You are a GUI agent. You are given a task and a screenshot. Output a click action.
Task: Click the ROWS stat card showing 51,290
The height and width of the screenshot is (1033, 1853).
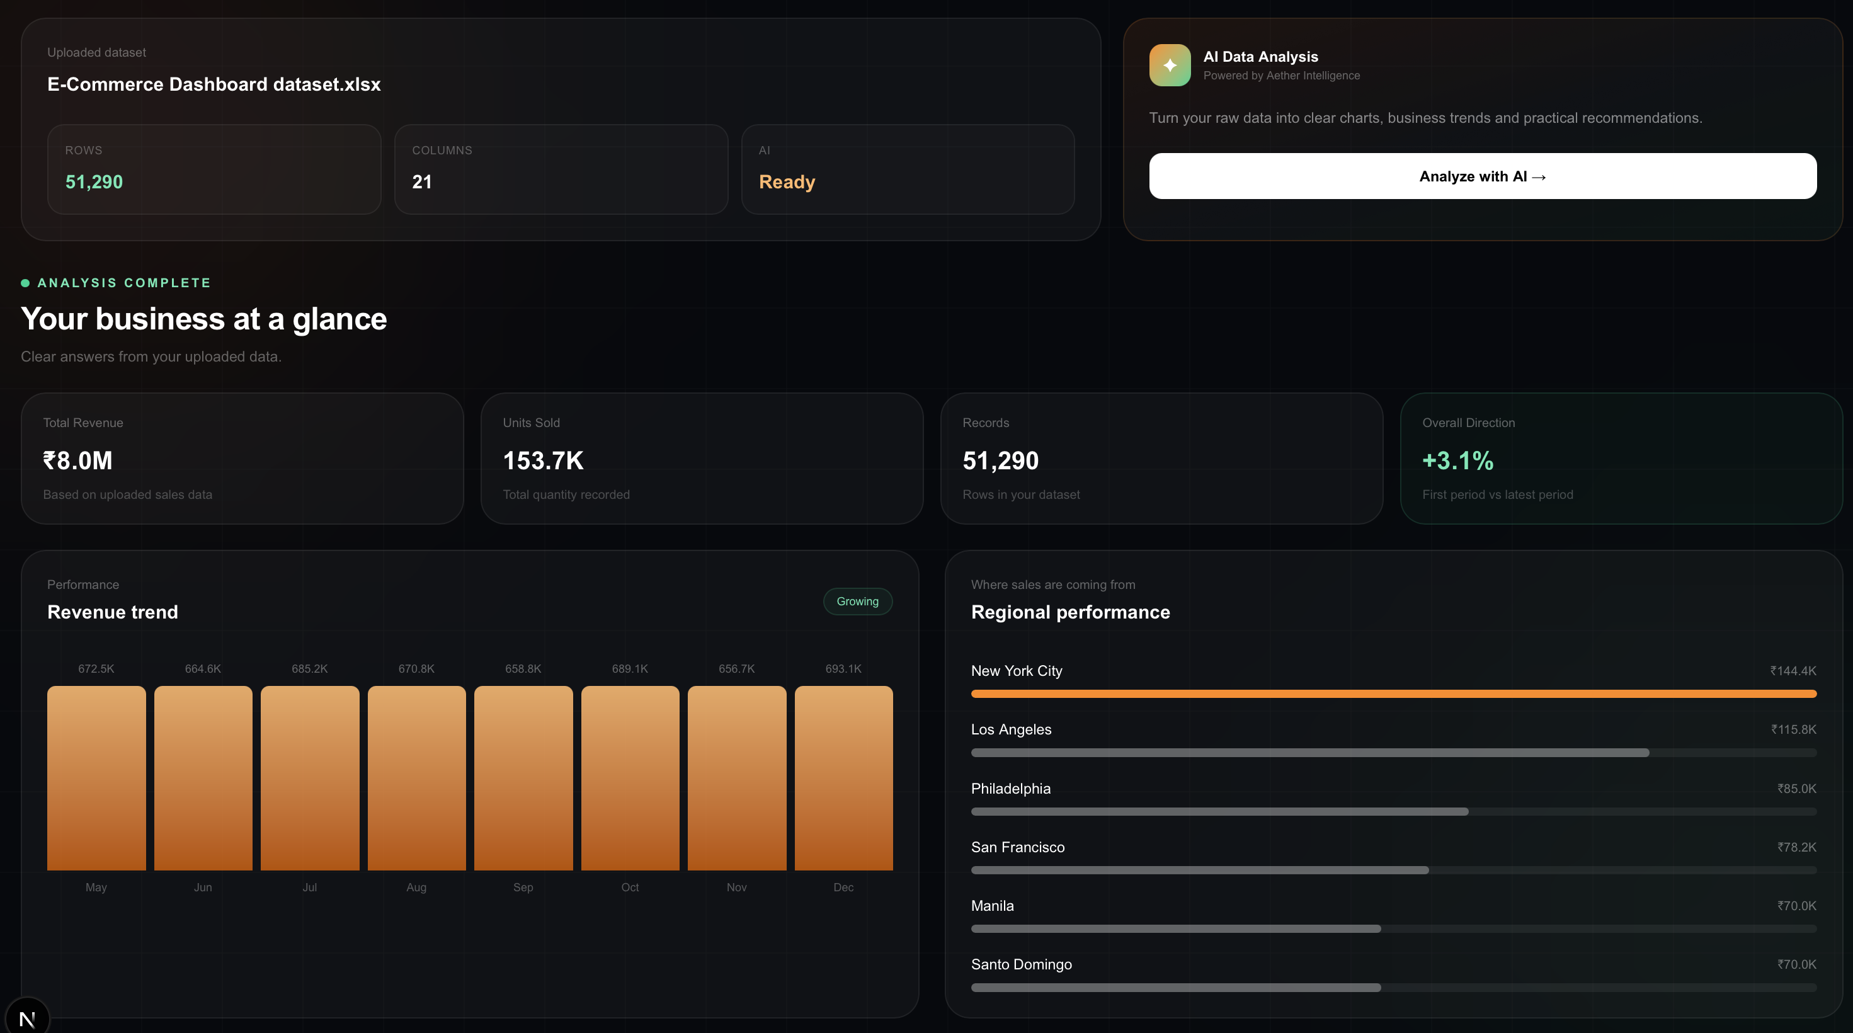coord(214,169)
